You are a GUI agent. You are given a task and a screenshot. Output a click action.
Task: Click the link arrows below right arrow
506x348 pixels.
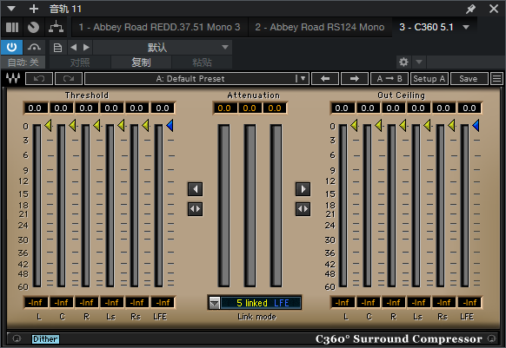pos(303,209)
